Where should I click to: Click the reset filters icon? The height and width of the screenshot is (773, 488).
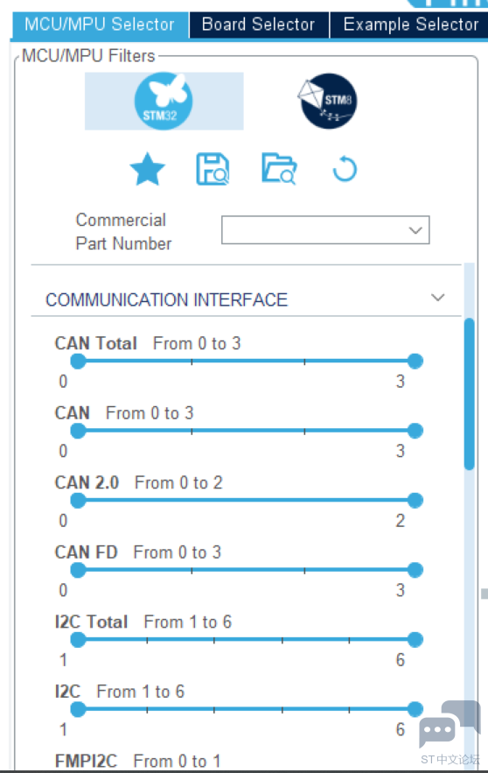[x=345, y=169]
